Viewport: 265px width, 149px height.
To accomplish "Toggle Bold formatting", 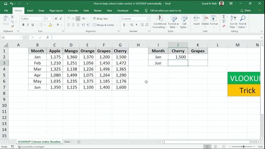I will tap(23, 25).
